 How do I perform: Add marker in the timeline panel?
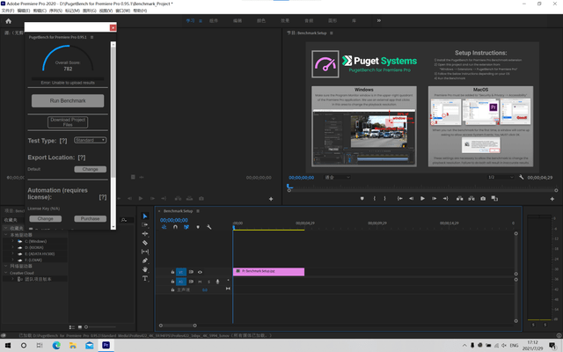click(x=198, y=227)
